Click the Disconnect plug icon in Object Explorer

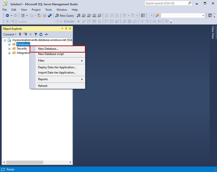pos(25,34)
